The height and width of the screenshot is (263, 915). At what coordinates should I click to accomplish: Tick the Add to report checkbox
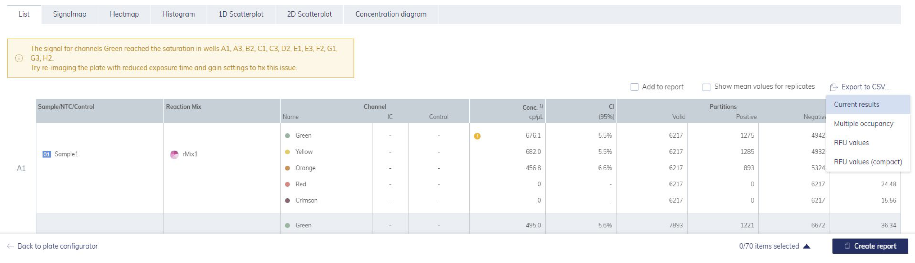coord(634,87)
